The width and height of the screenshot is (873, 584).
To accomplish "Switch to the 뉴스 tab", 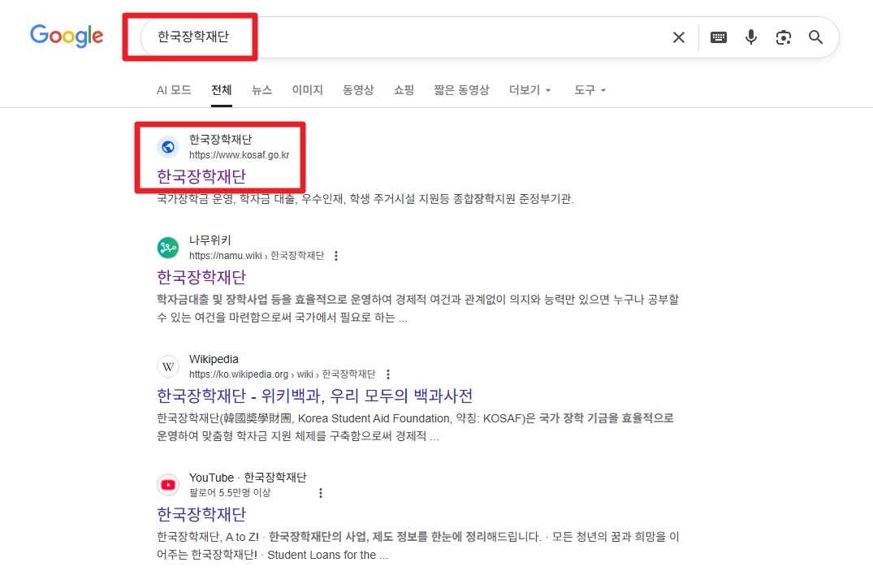I will [x=261, y=90].
